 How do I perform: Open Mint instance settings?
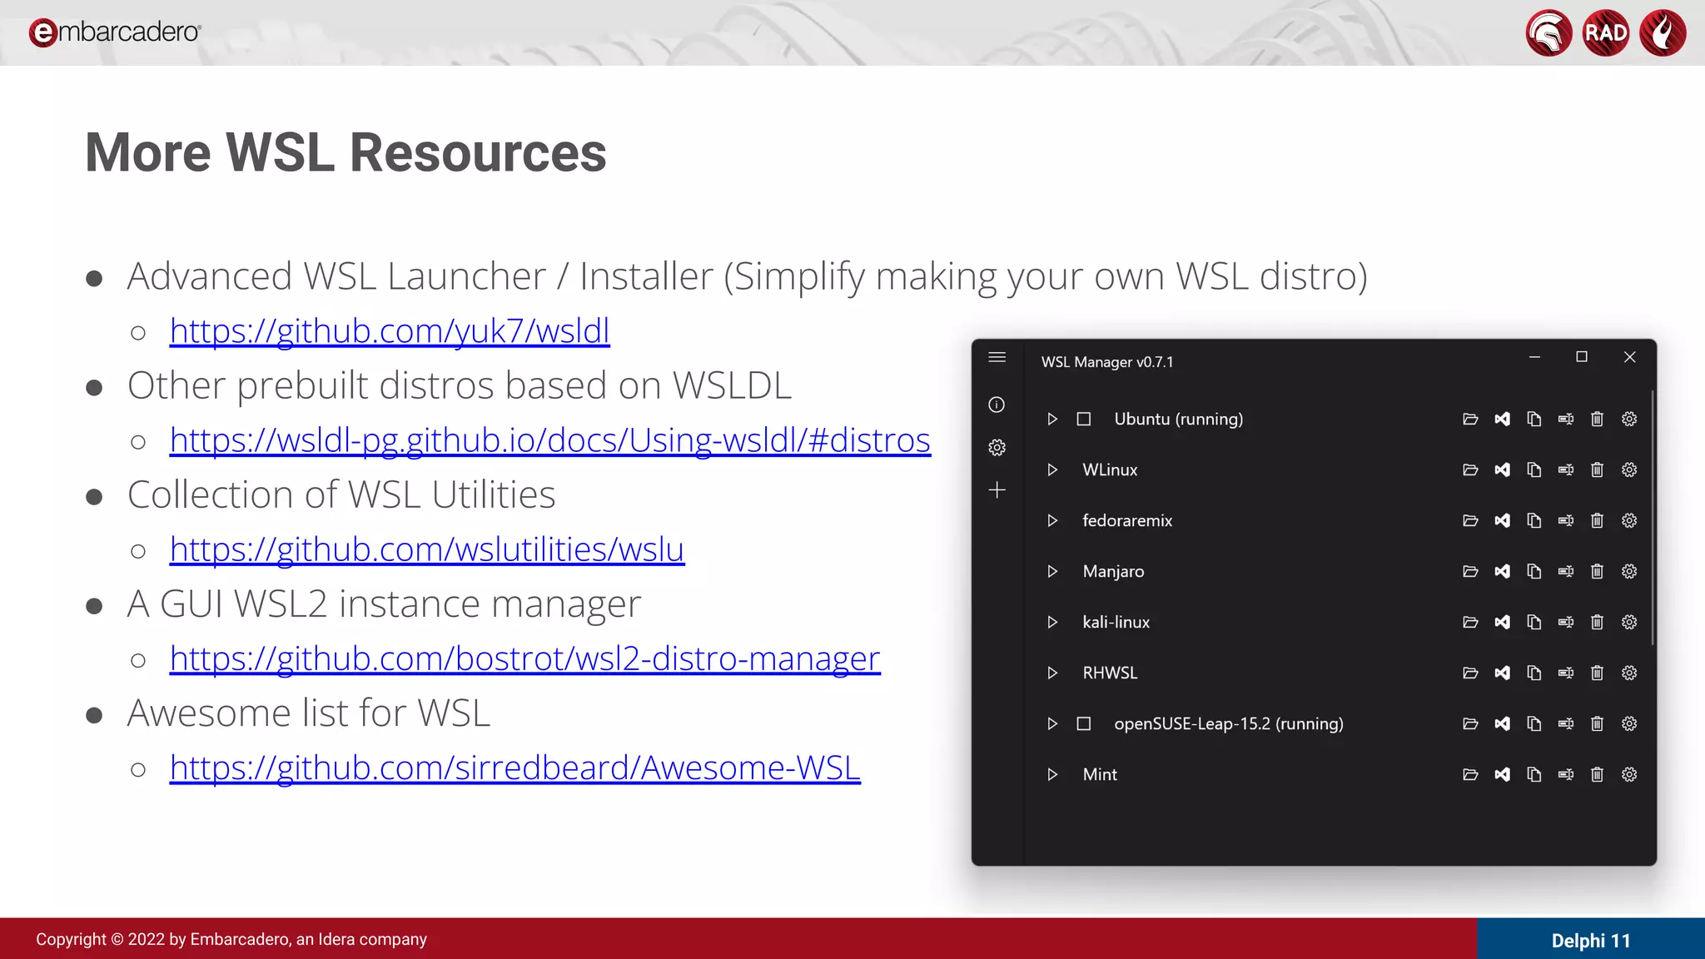point(1629,774)
